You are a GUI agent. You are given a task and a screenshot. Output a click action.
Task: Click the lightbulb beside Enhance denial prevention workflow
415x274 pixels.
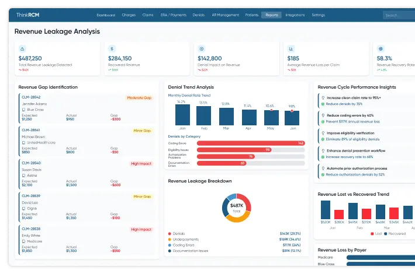[323, 151]
